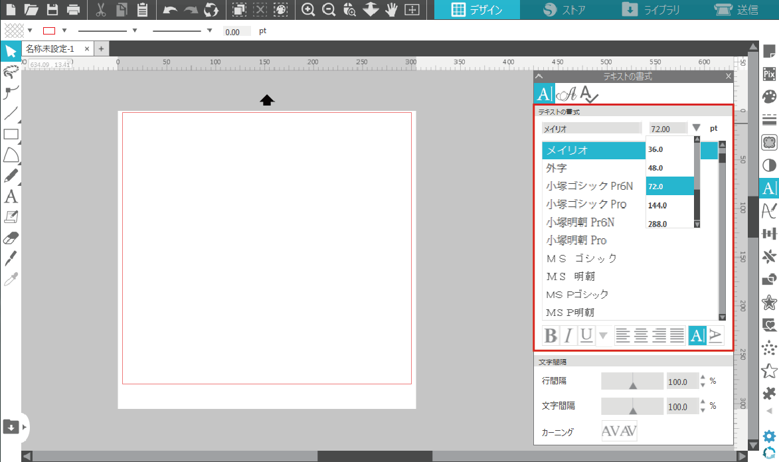Switch to the ライブラリ tab
The width and height of the screenshot is (779, 462).
pos(651,10)
